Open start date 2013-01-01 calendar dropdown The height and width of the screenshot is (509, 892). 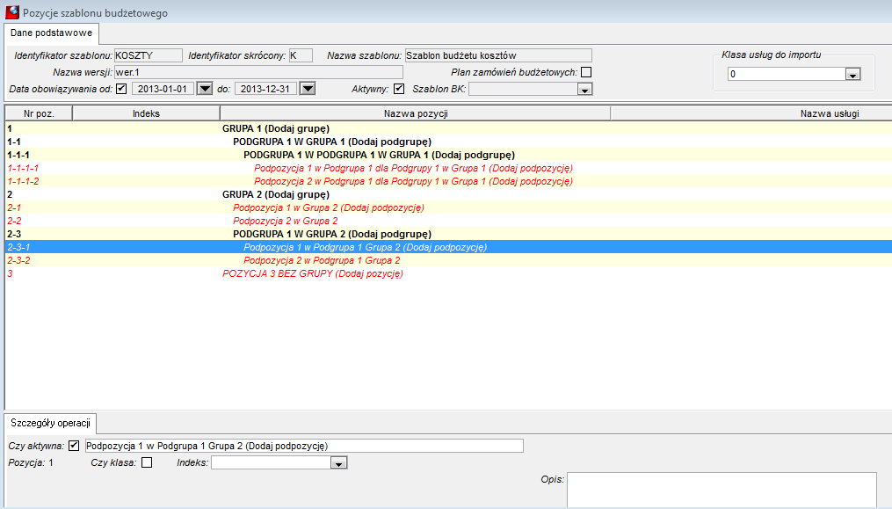tap(204, 89)
